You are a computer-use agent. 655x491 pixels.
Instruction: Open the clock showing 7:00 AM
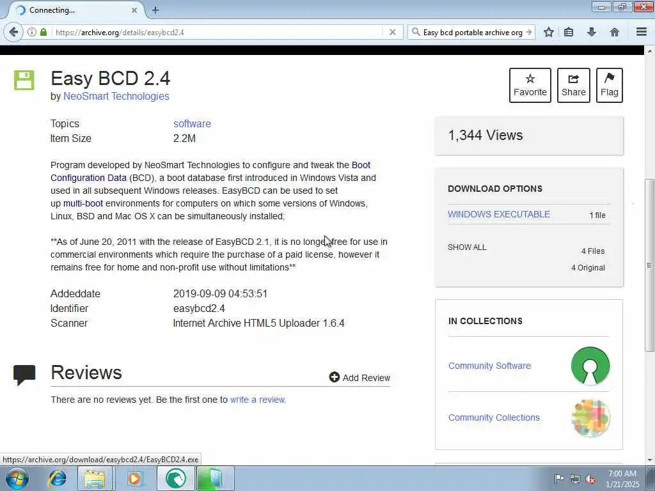pyautogui.click(x=622, y=479)
